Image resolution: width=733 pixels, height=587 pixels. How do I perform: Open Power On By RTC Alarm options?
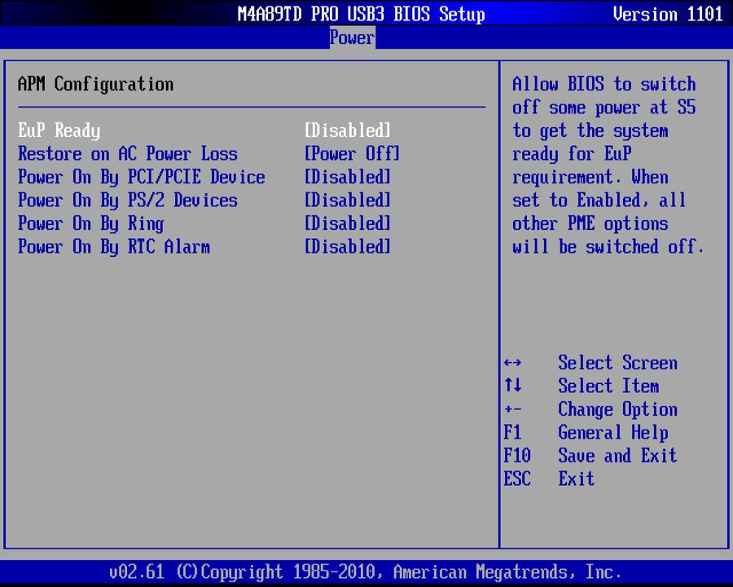click(x=347, y=247)
